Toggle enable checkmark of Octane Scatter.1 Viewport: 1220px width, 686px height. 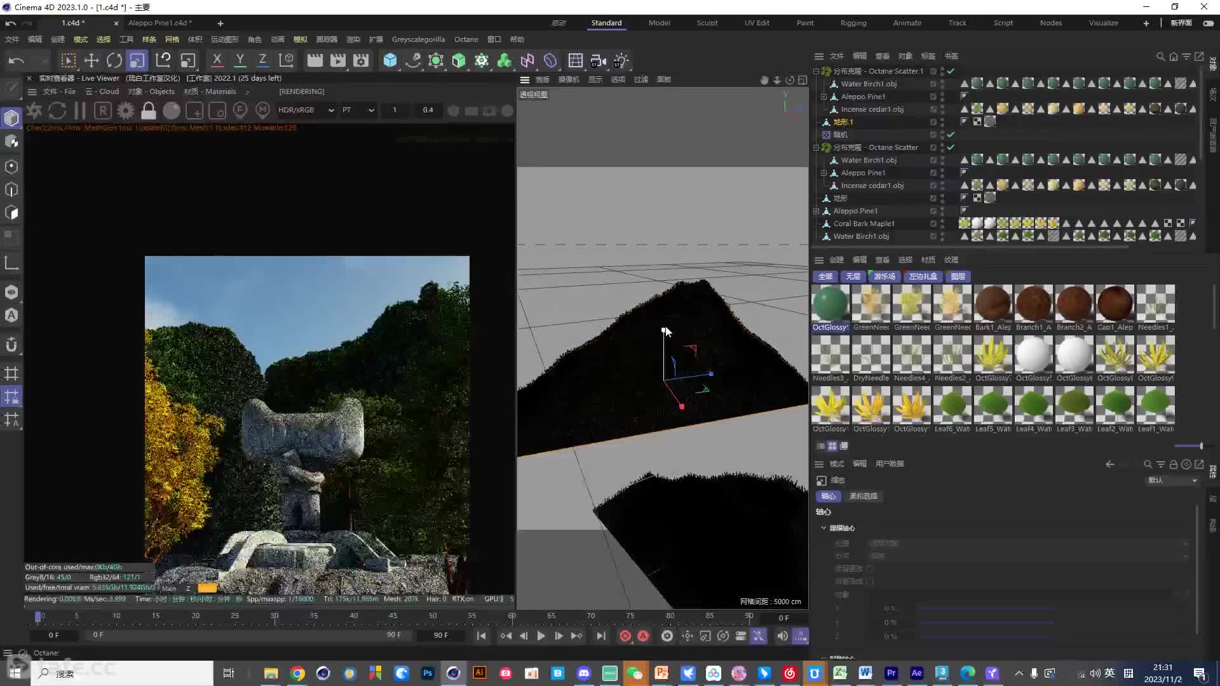(951, 71)
